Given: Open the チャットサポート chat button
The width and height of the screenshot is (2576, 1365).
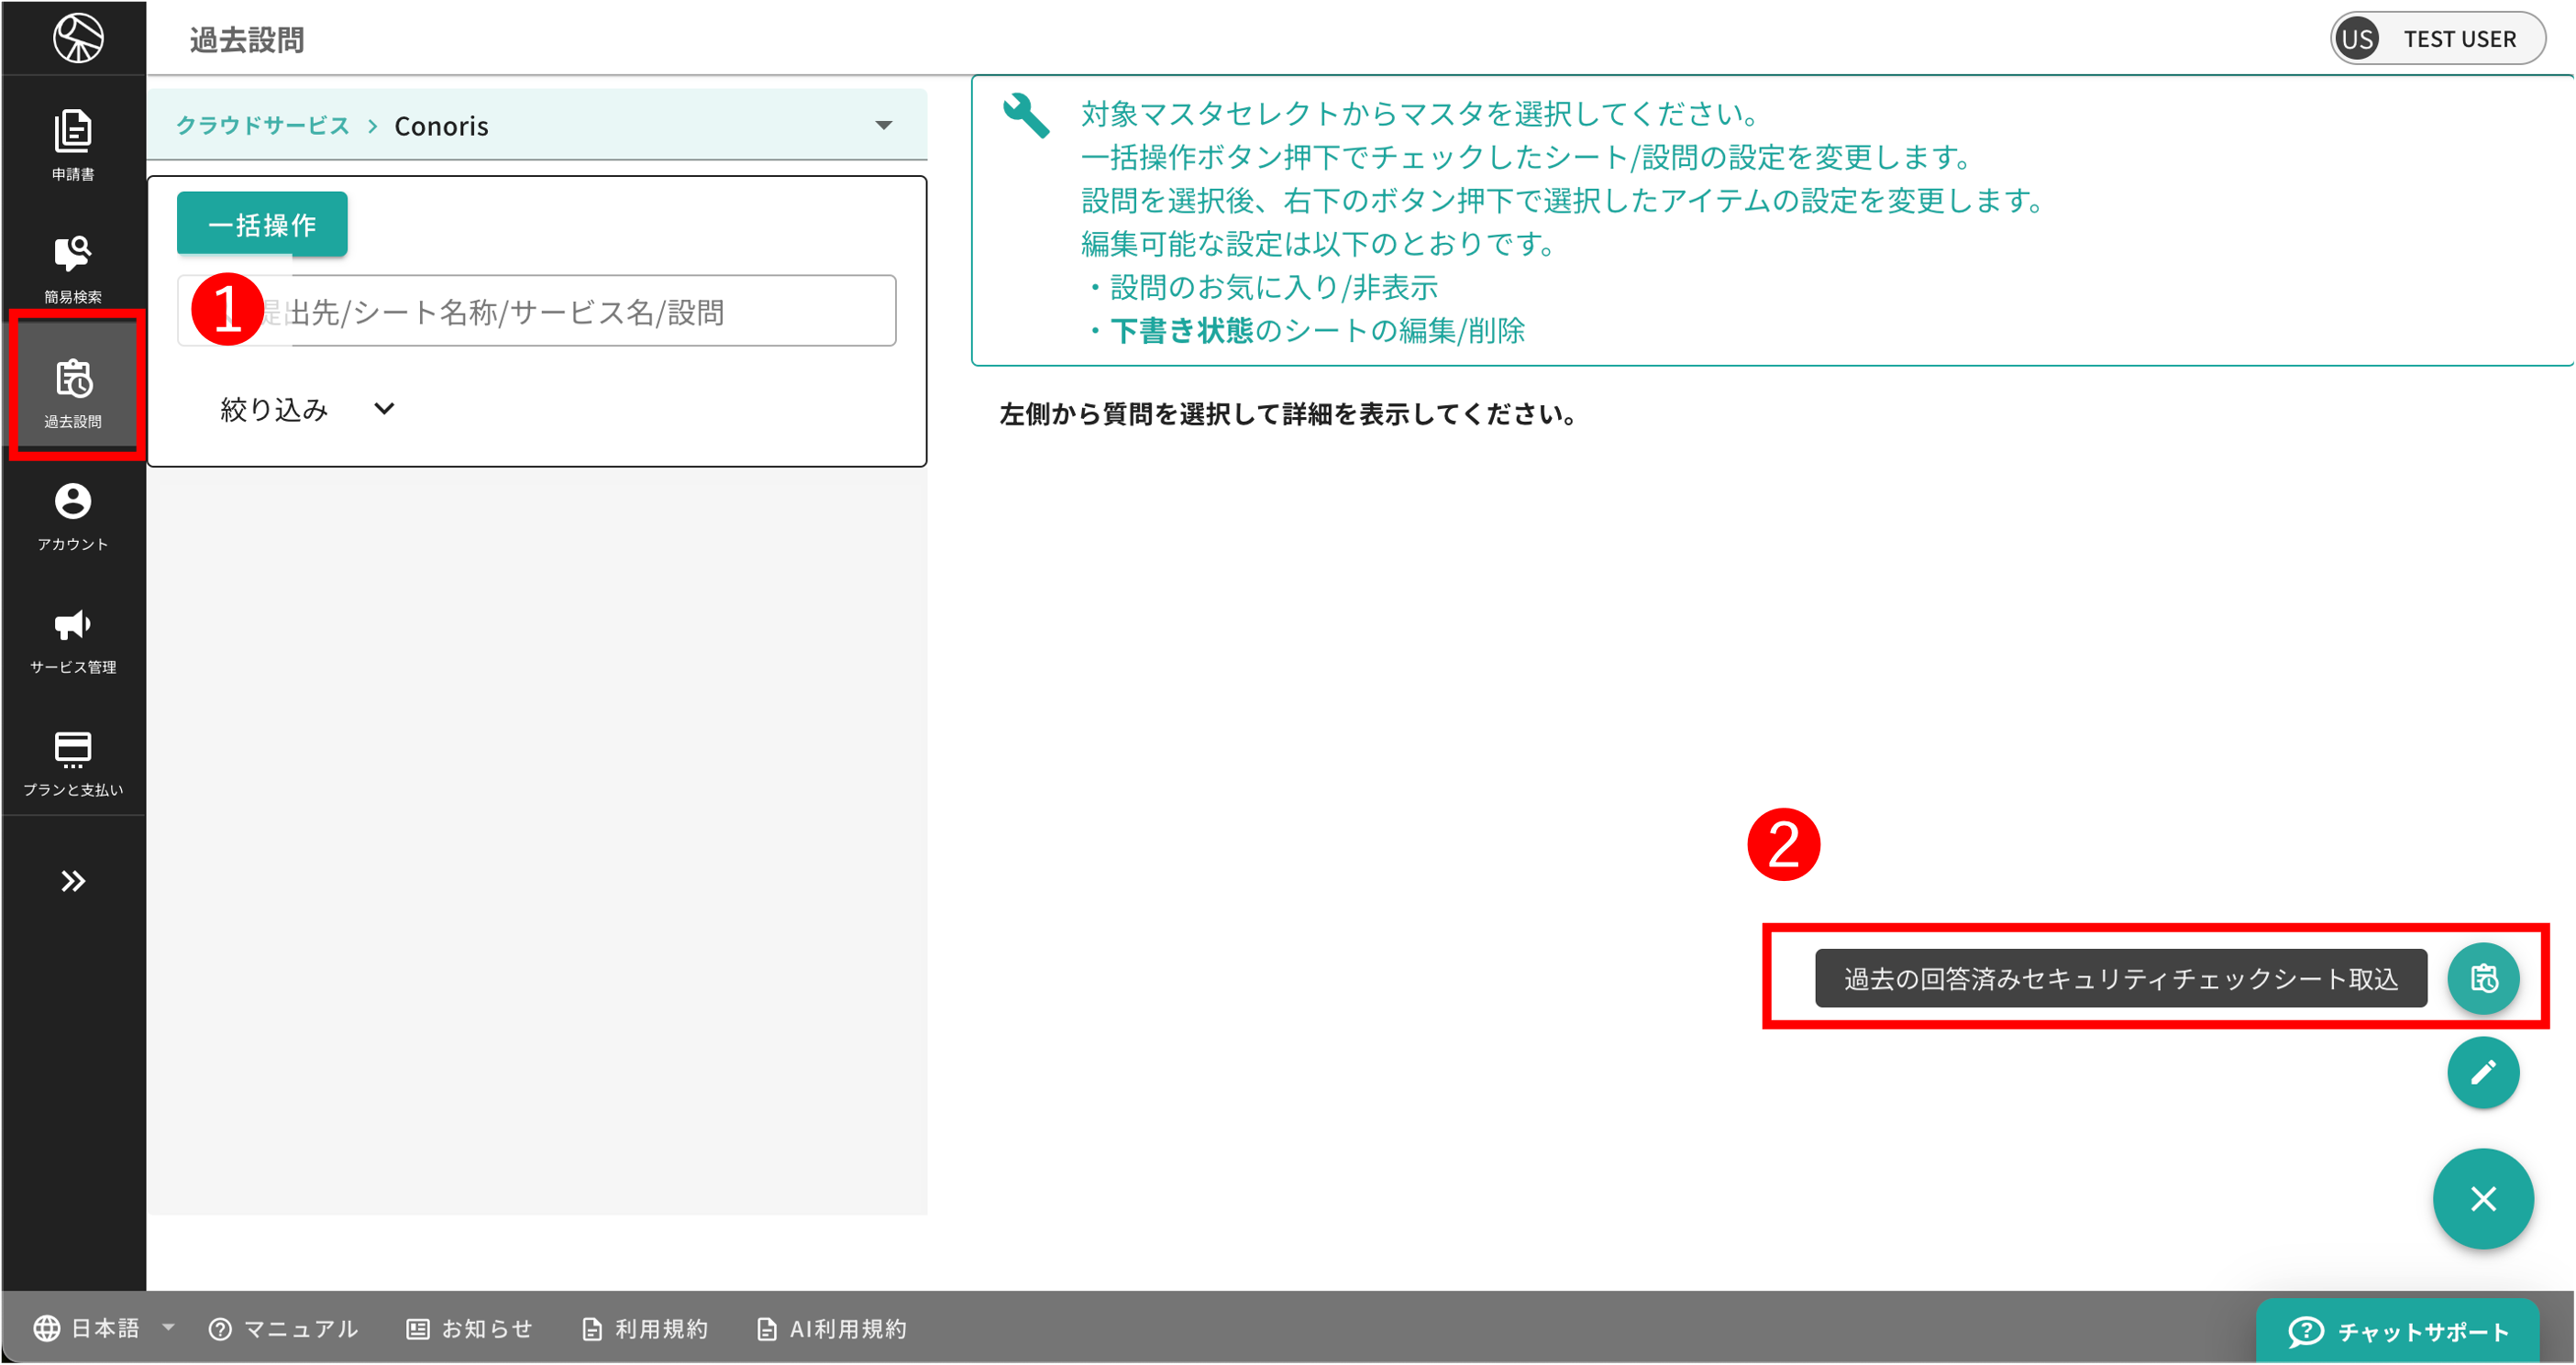Looking at the screenshot, I should (2398, 1331).
